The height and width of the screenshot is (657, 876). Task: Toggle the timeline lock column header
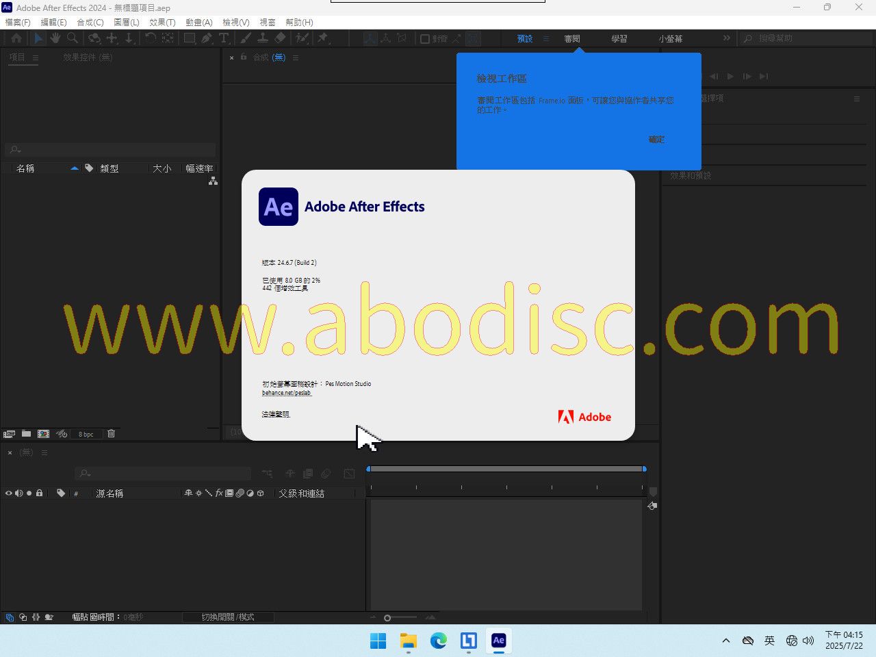pos(39,493)
